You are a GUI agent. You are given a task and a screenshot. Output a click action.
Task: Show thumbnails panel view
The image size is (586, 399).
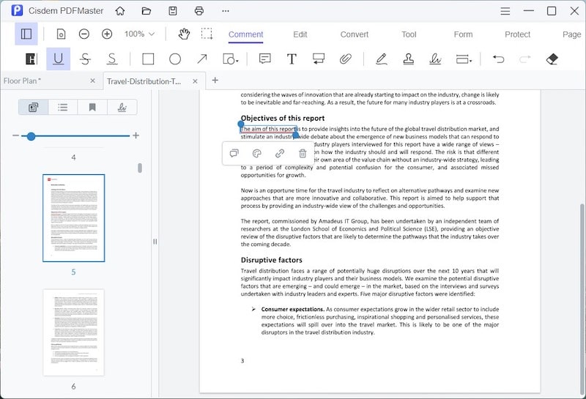tap(33, 108)
